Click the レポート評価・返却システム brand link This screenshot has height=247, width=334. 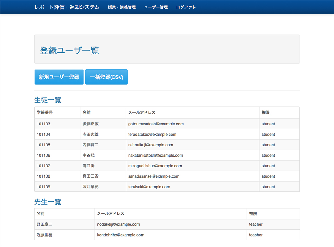(x=67, y=7)
